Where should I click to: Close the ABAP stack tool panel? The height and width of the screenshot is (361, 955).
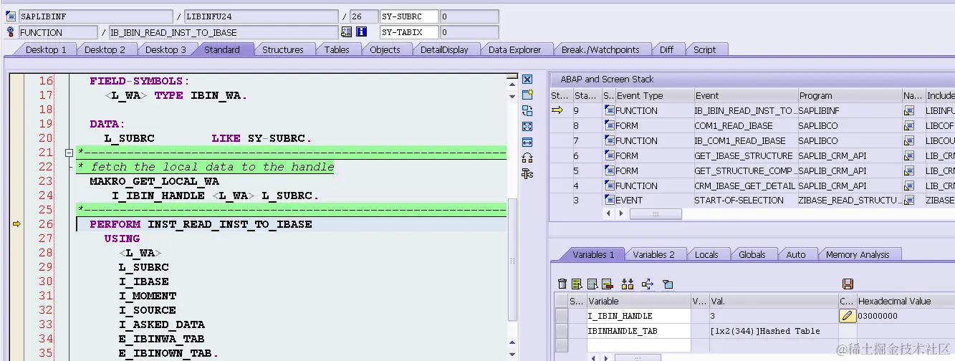tap(527, 80)
